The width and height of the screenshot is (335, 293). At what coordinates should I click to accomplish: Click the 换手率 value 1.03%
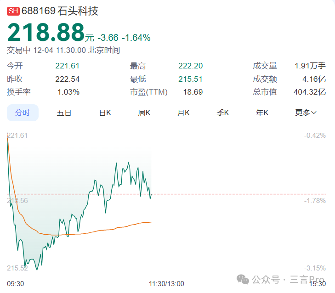coord(68,92)
